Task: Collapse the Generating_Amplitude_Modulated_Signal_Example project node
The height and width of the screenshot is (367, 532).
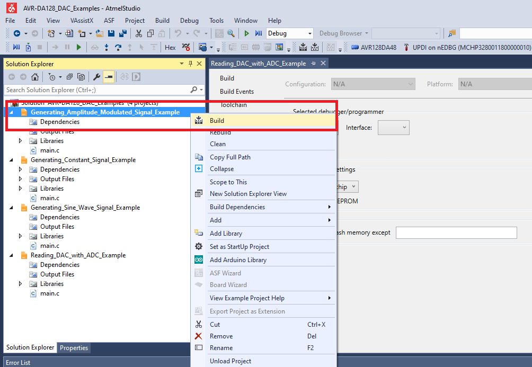Action: 12,112
